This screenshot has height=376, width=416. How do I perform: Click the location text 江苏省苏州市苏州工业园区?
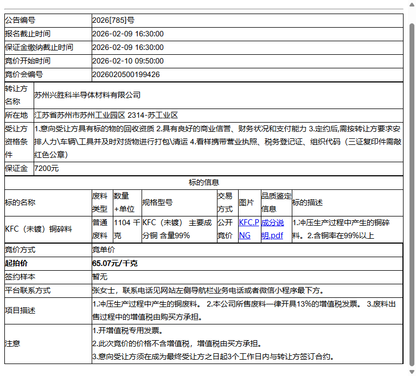pos(80,116)
